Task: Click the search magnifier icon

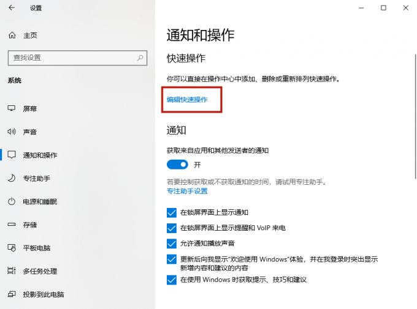Action: tap(140, 58)
